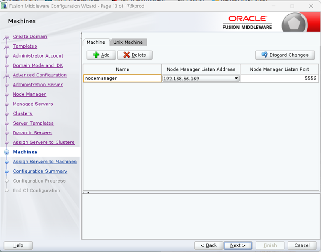Click the split pane collapse arrows
321x252 pixels.
pyautogui.click(x=86, y=193)
